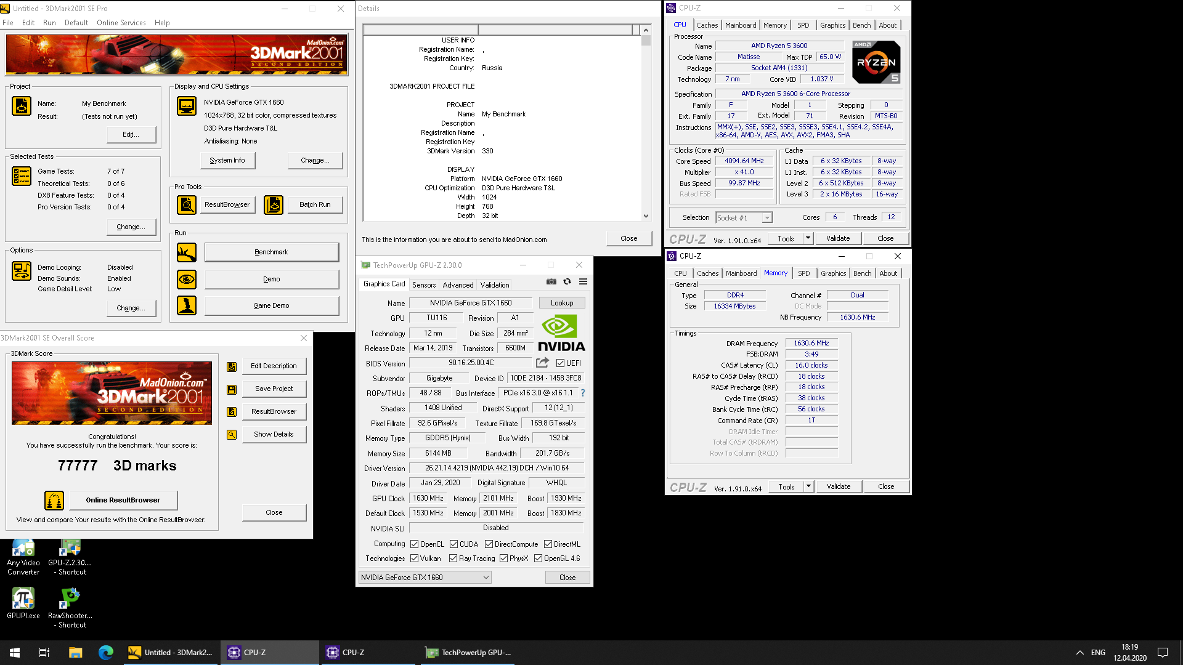Image resolution: width=1183 pixels, height=665 pixels.
Task: Show hidden system tray icons
Action: 1079,653
